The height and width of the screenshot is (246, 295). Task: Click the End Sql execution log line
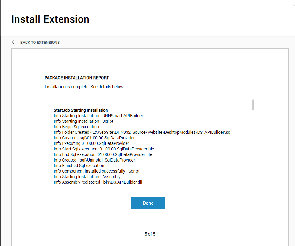click(x=103, y=154)
